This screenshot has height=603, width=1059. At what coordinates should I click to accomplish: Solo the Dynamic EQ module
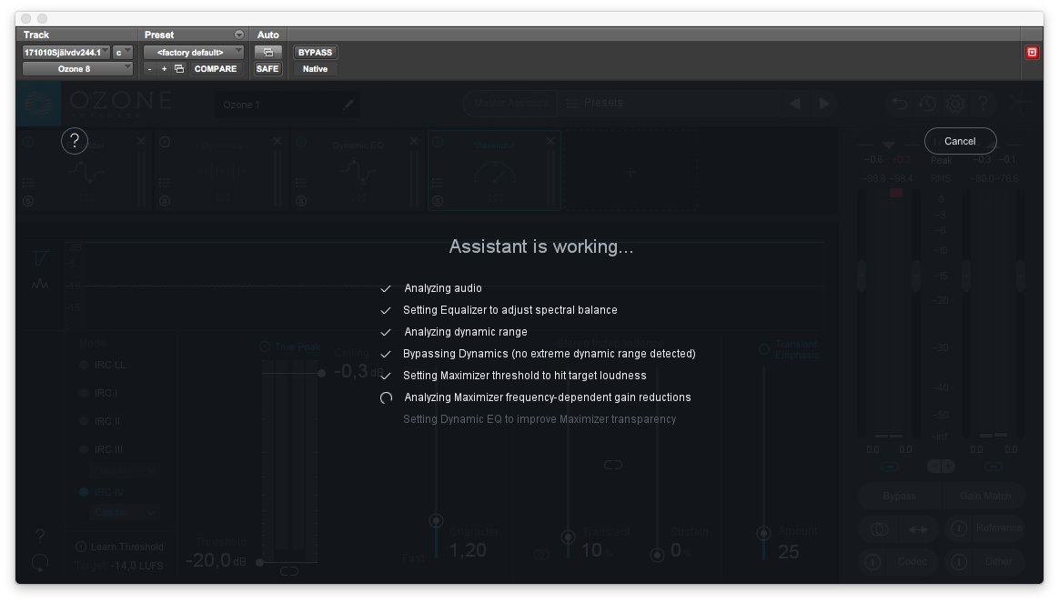(301, 201)
